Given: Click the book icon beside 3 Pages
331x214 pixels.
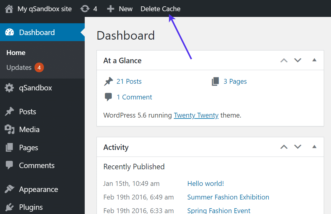Looking at the screenshot, I should pyautogui.click(x=215, y=81).
